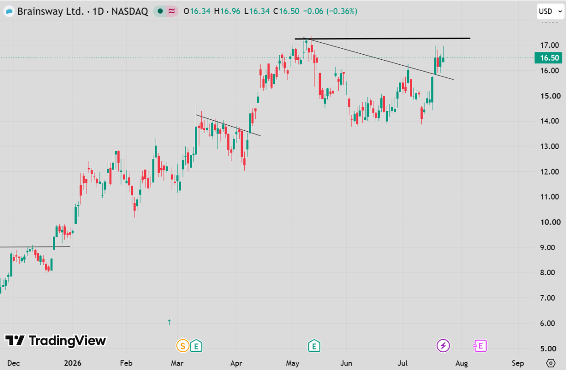The height and width of the screenshot is (370, 566).
Task: Open chart settings hexagon icon
Action: [x=551, y=363]
